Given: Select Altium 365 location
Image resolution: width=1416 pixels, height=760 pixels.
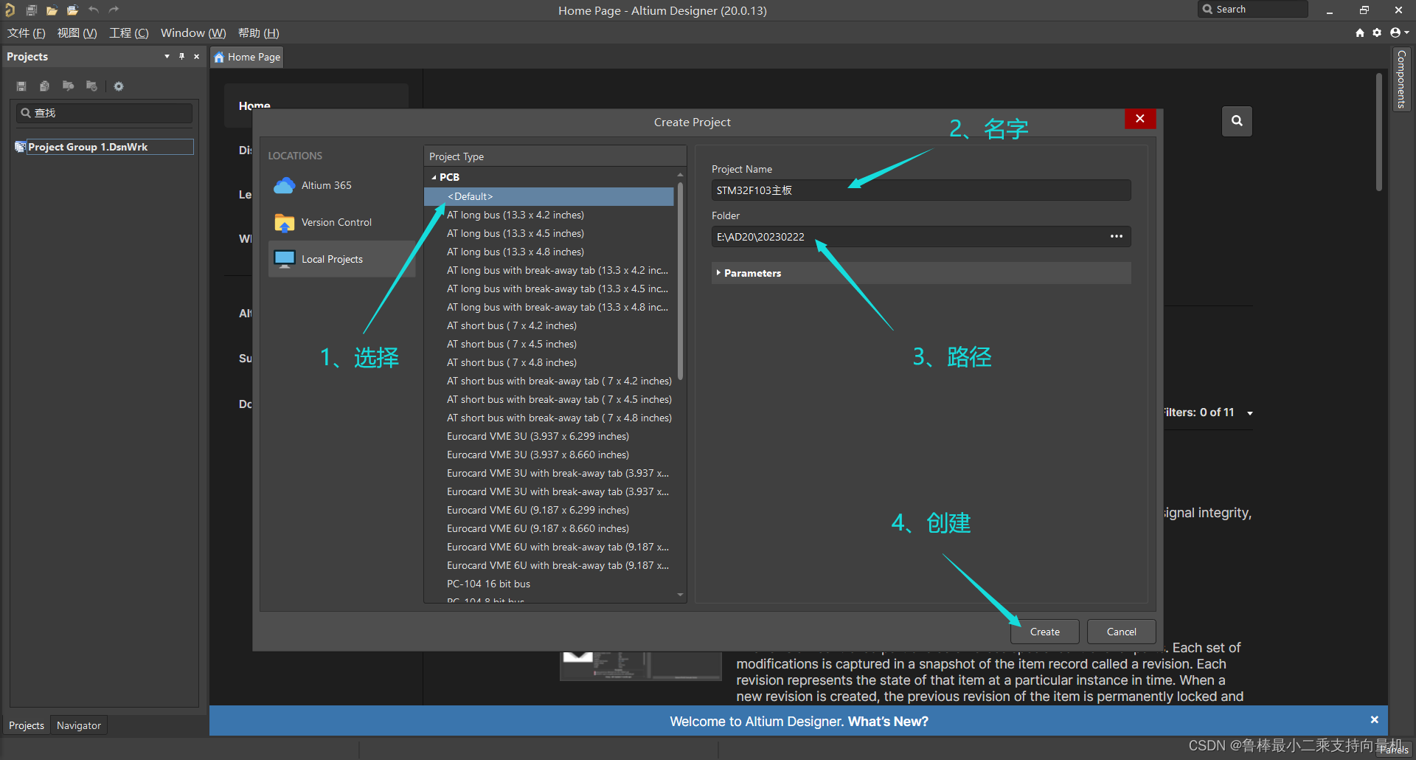Looking at the screenshot, I should [342, 185].
